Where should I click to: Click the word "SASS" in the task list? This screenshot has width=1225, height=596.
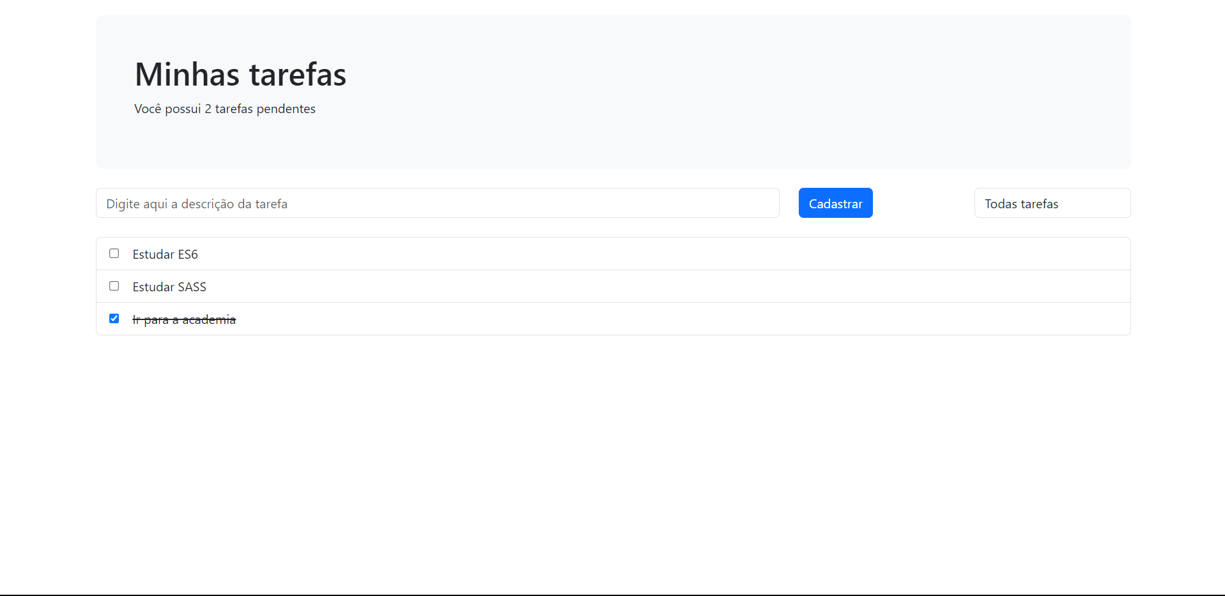coord(192,287)
